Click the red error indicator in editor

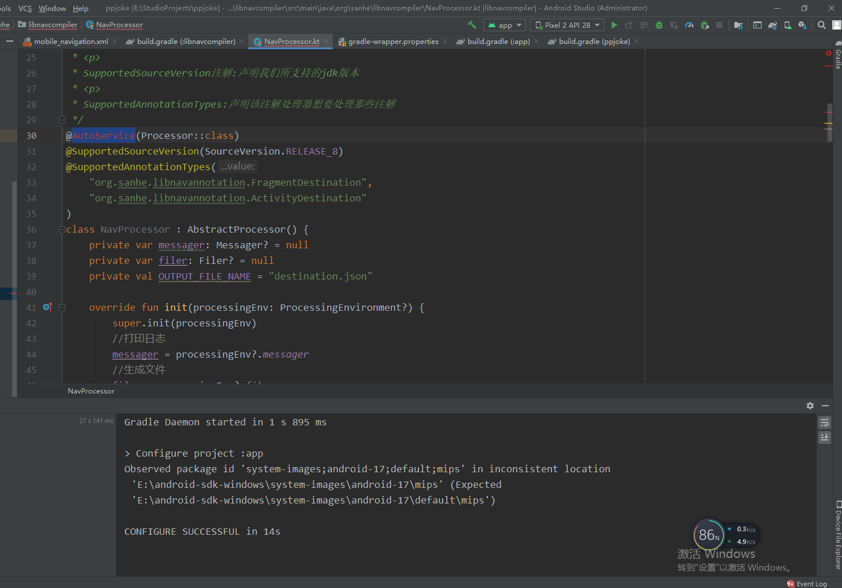[829, 53]
